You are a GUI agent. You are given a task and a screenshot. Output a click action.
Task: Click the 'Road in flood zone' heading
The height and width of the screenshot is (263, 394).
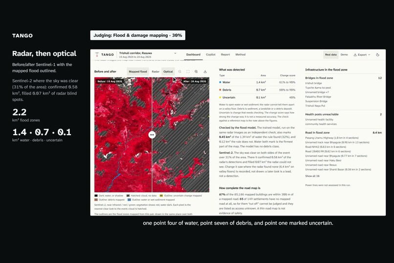tap(317, 133)
